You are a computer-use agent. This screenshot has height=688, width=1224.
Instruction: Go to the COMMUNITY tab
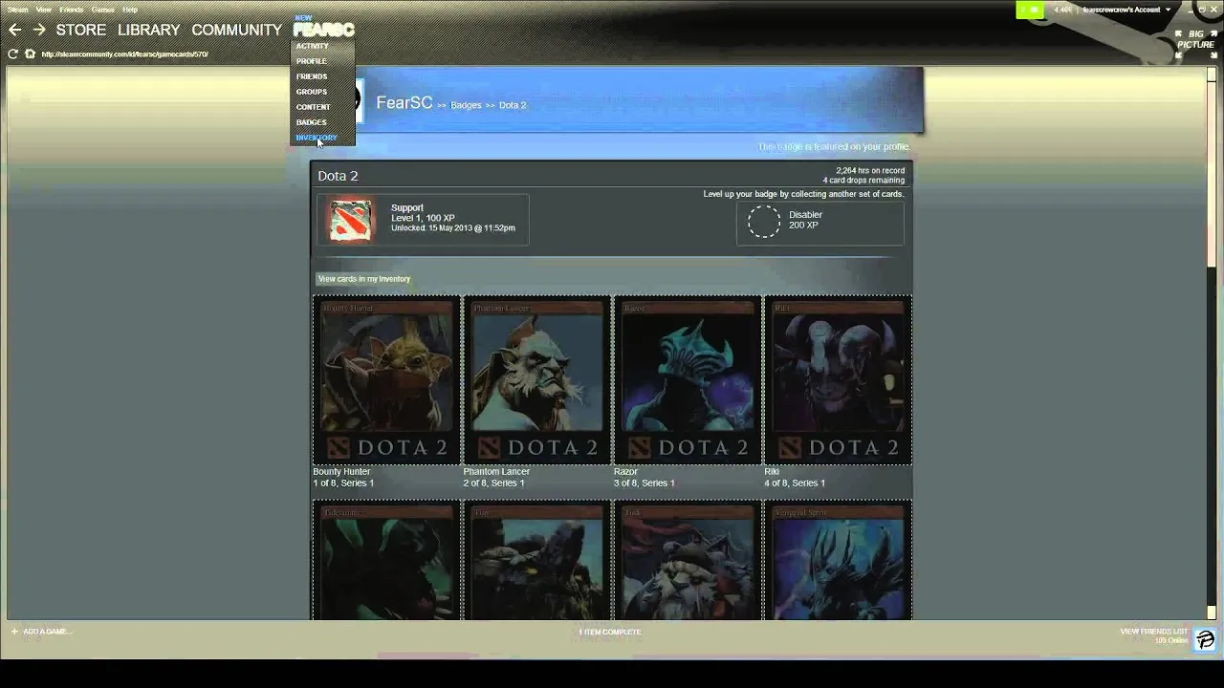237,30
